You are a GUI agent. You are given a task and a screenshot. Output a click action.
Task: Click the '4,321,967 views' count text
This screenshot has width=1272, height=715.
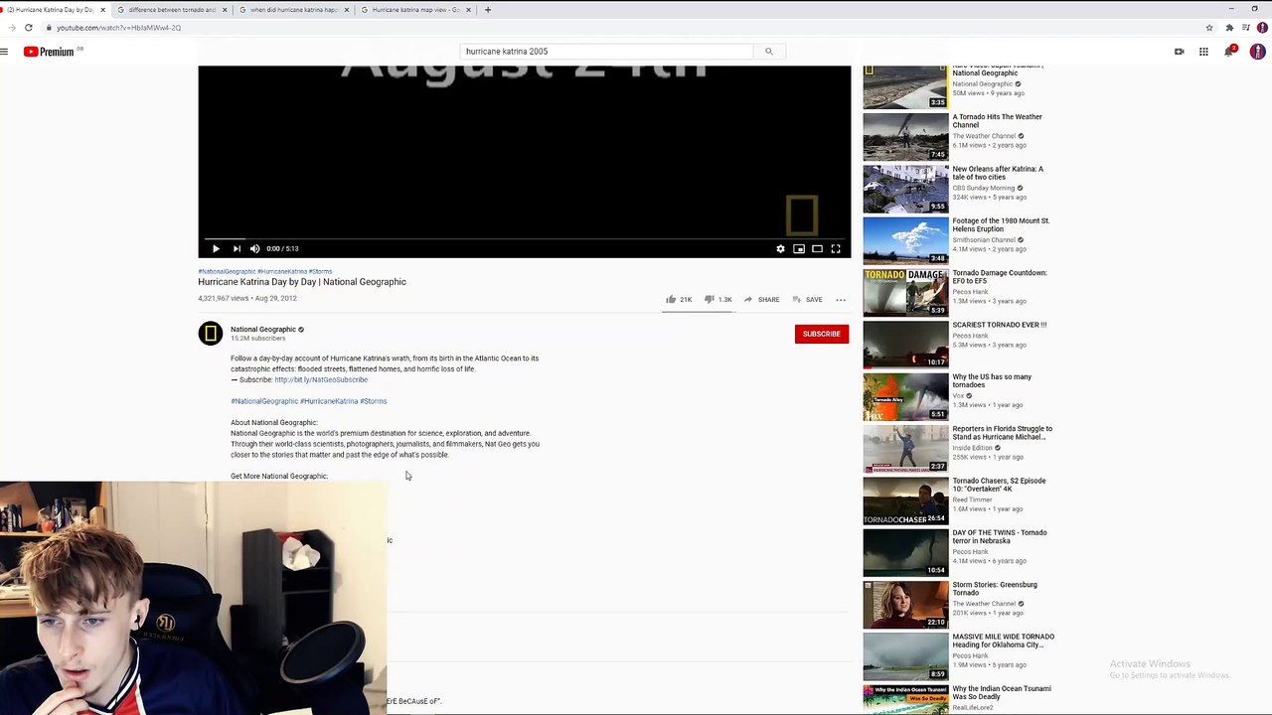[224, 298]
